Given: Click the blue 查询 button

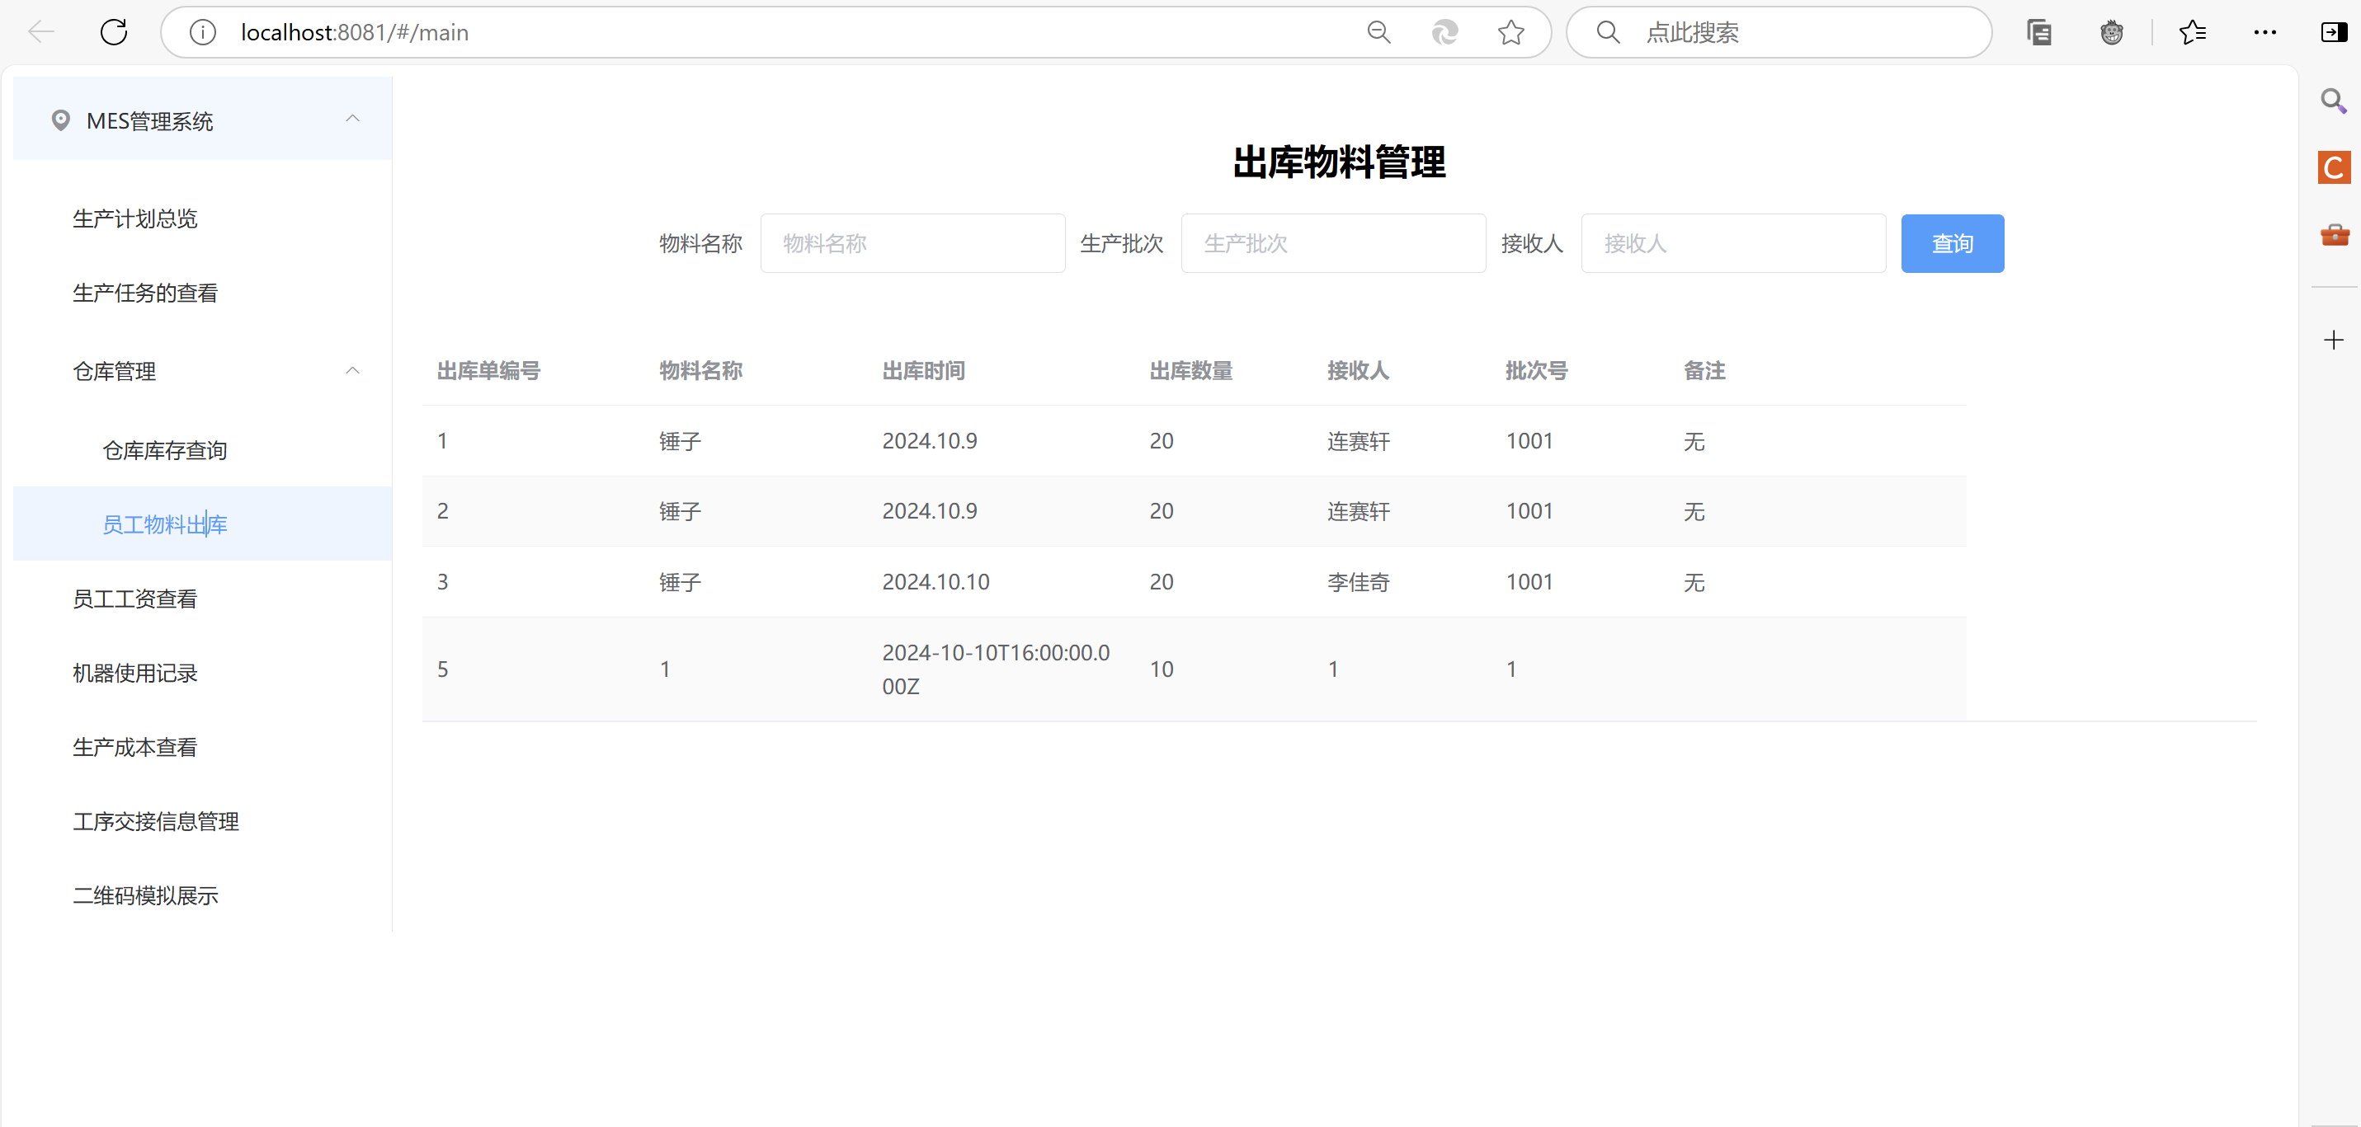Looking at the screenshot, I should pyautogui.click(x=1951, y=244).
